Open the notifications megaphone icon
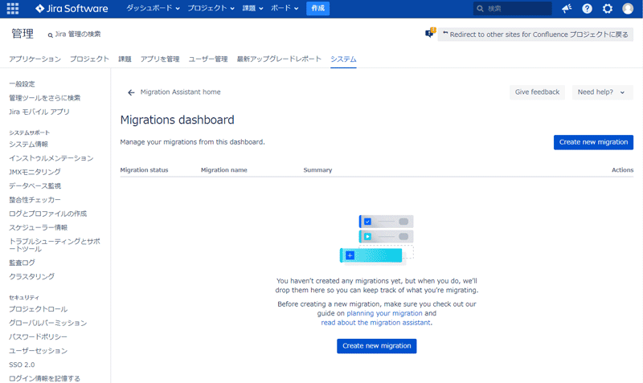 pos(567,9)
